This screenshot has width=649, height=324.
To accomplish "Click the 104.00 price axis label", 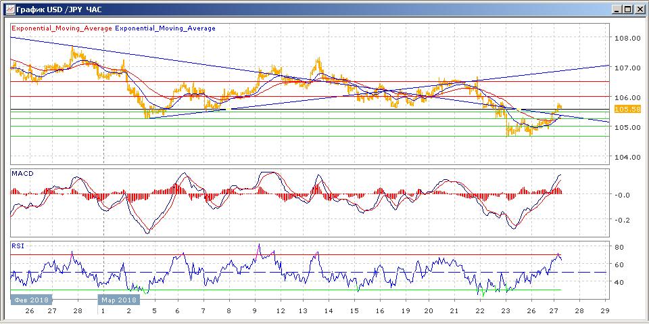I will tap(629, 157).
